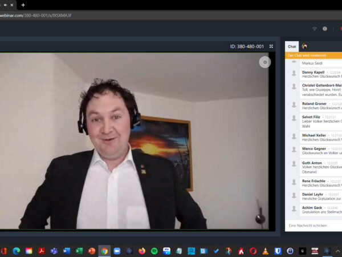Viewport: 342px width, 257px height.
Task: Open Spotify from the taskbar
Action: [154, 251]
